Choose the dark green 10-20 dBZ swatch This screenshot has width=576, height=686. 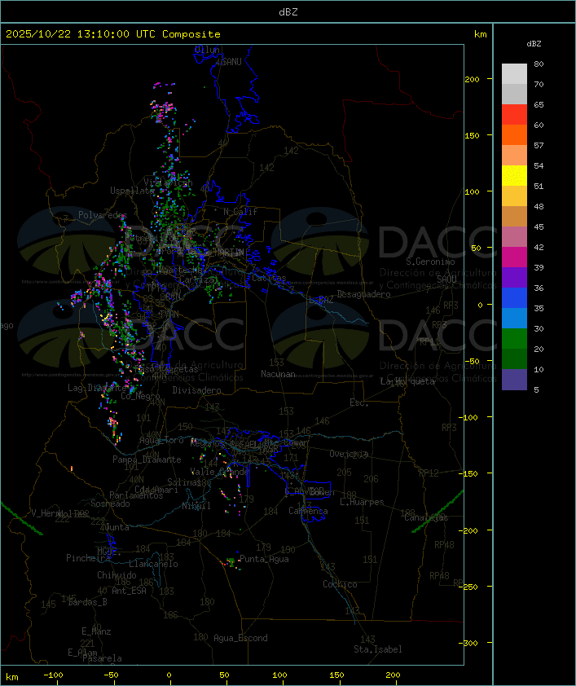514,358
